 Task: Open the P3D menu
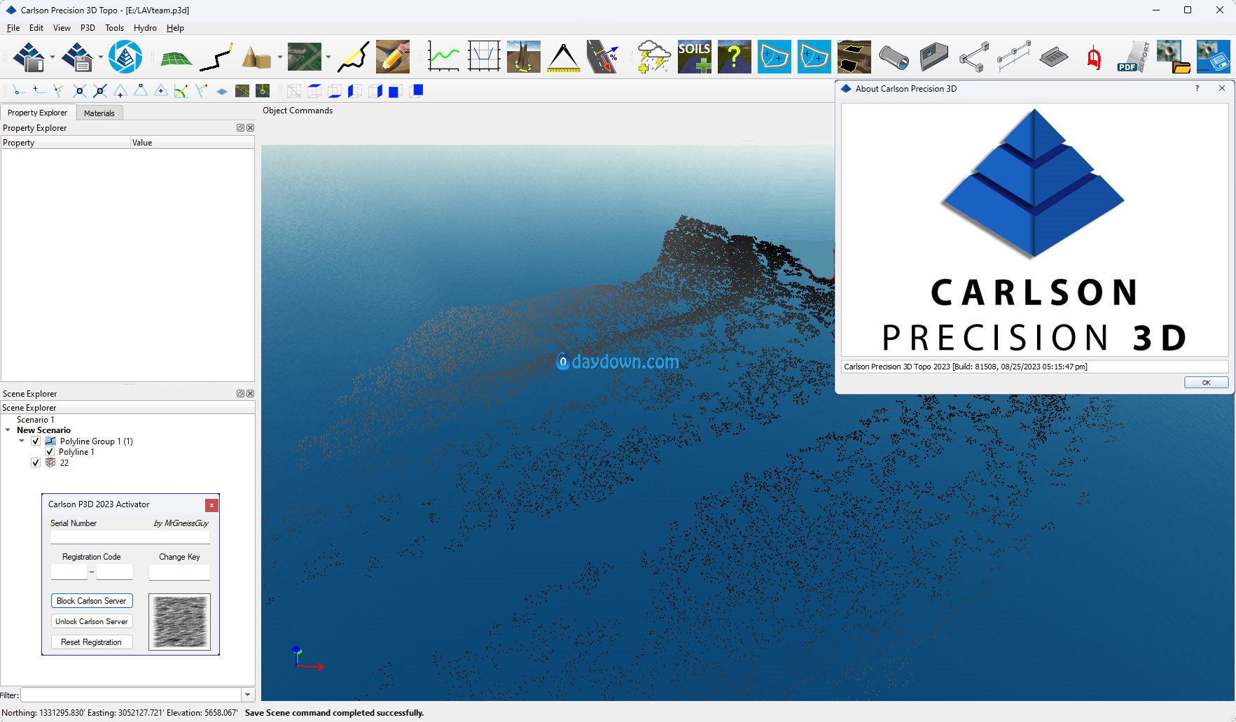point(88,28)
